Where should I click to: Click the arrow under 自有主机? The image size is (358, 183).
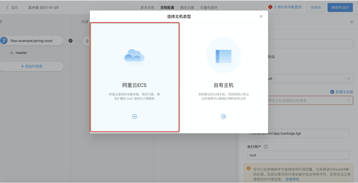[x=223, y=116]
